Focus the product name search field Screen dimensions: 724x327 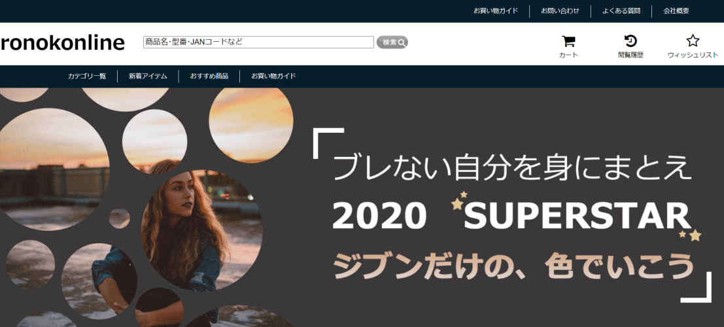[258, 42]
